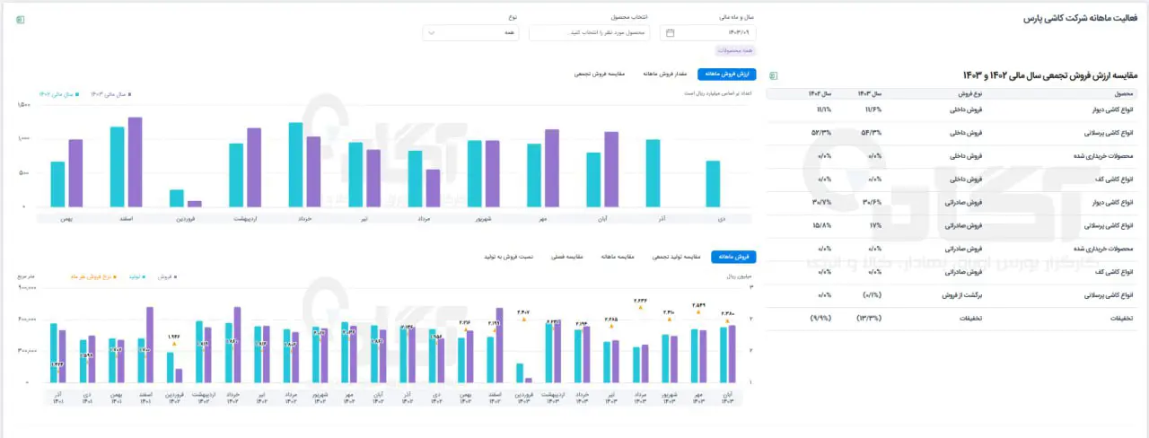Switch to مقدار فروش ماهانه tab
1149x438 pixels.
tap(665, 74)
